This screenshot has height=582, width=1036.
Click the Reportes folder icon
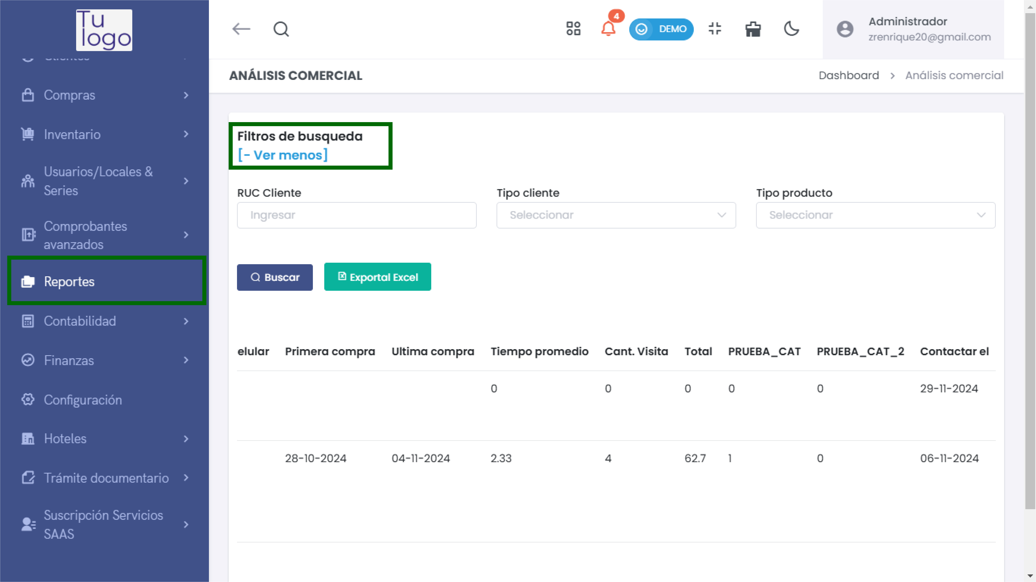click(x=28, y=282)
